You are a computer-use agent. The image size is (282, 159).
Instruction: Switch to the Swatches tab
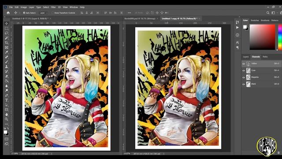(255, 20)
